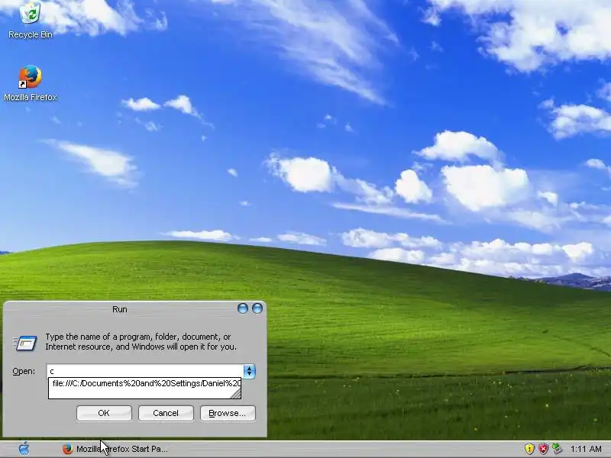This screenshot has height=458, width=611.
Task: Expand the Open field dropdown arrow
Action: 250,372
